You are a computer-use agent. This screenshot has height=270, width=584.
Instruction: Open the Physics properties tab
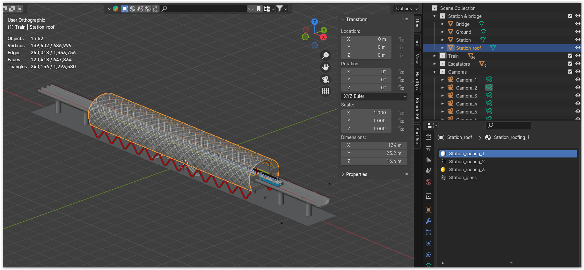coord(429,243)
